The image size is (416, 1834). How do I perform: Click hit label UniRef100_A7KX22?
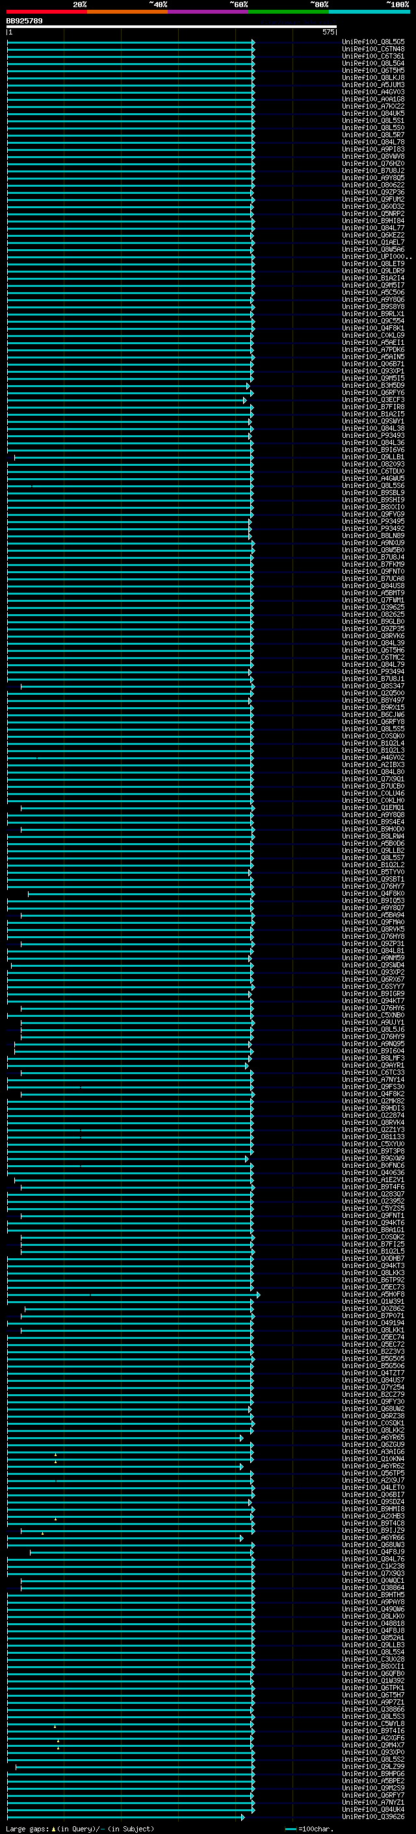(x=373, y=106)
